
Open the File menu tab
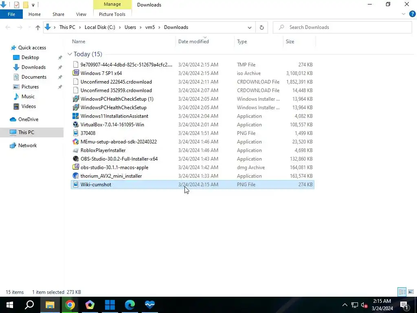pos(11,14)
